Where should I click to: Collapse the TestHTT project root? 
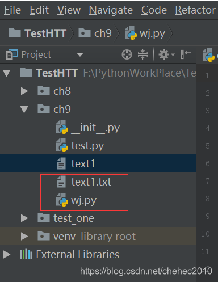pos(7,73)
